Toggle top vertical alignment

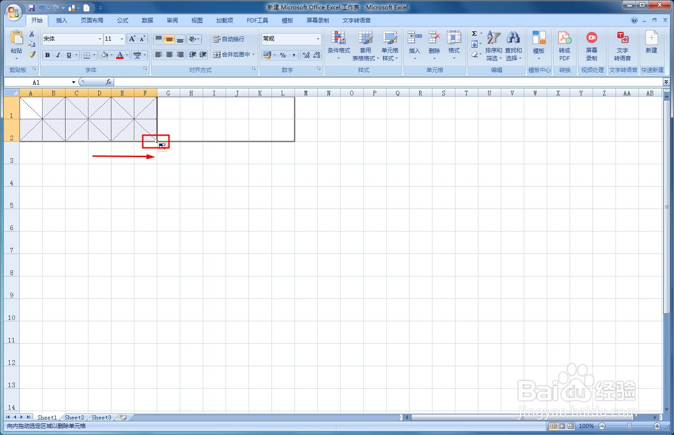tap(159, 39)
